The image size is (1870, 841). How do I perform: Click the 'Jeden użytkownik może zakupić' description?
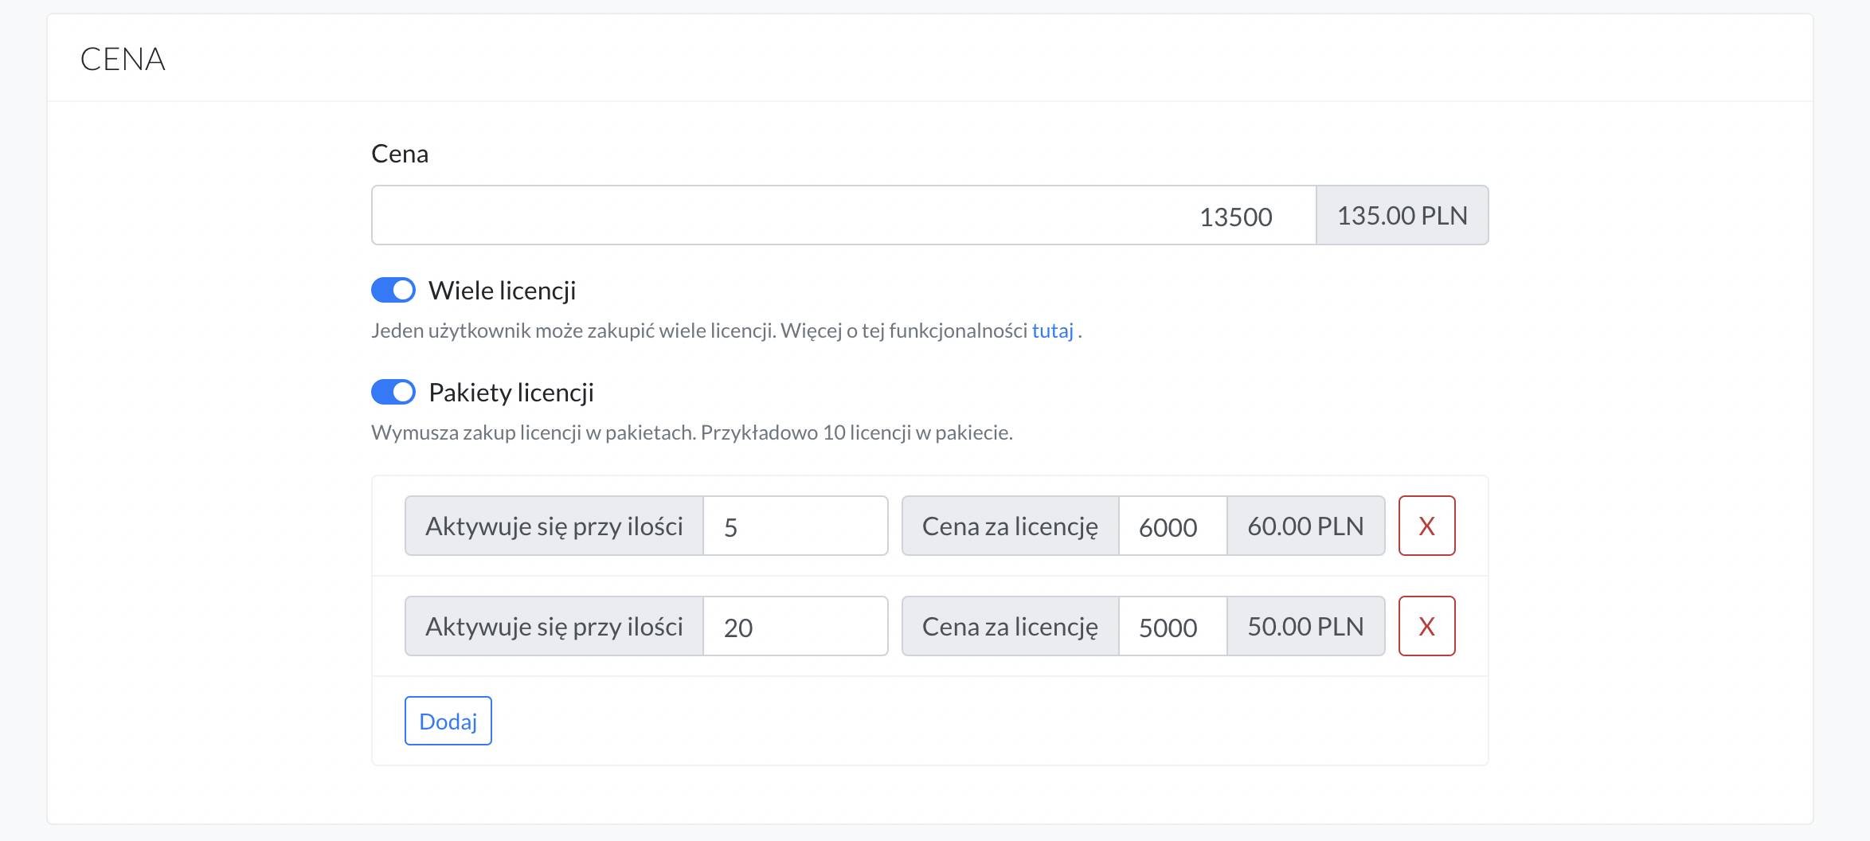726,331
